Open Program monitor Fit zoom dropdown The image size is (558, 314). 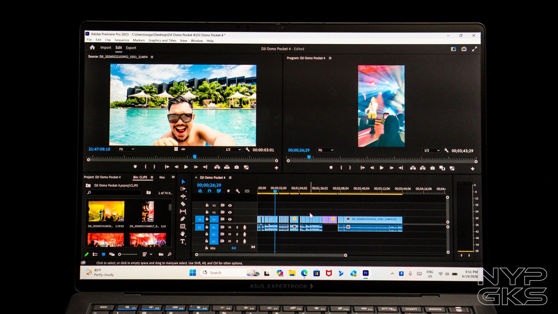point(325,150)
